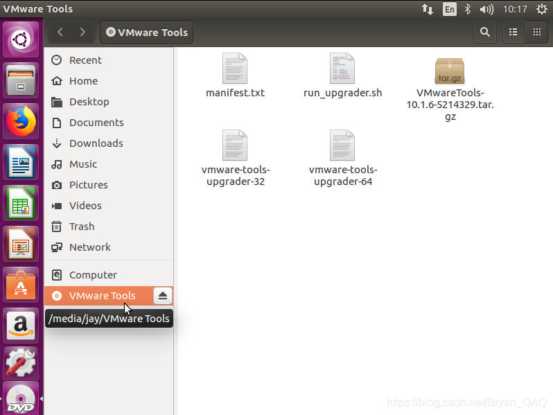Open Files manager from the launcher
The height and width of the screenshot is (415, 553).
tap(21, 81)
